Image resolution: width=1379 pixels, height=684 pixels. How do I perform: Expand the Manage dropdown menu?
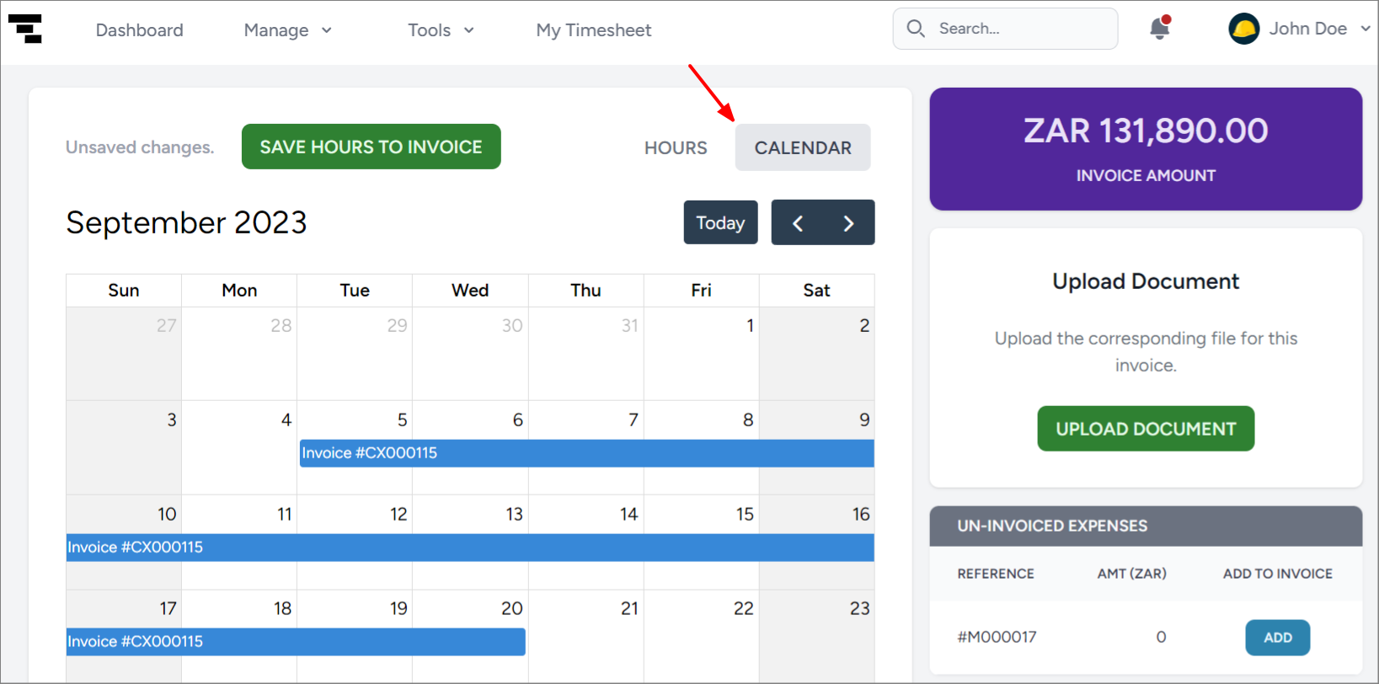287,29
